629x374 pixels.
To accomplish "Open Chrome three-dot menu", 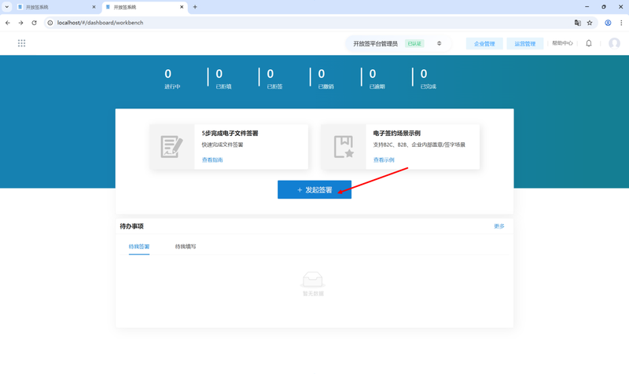I will point(621,23).
